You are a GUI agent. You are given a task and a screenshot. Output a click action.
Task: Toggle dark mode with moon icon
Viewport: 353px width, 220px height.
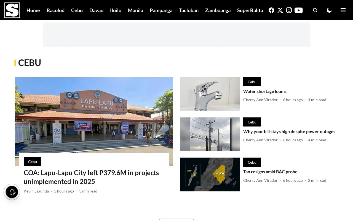click(x=329, y=10)
